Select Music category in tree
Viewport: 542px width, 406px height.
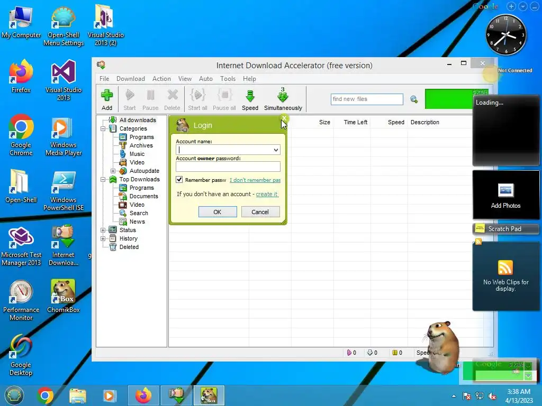[x=137, y=154]
